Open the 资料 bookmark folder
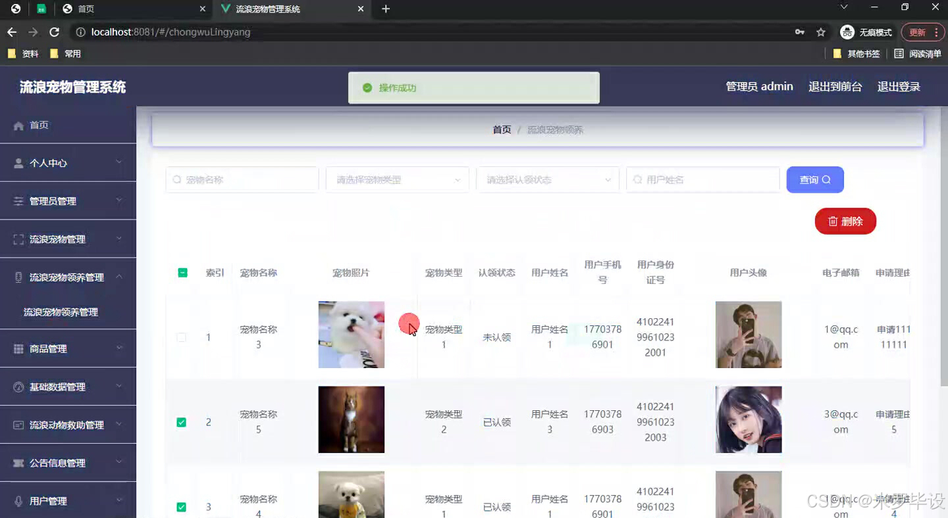Screen dimensions: 948x518 pyautogui.click(x=23, y=54)
